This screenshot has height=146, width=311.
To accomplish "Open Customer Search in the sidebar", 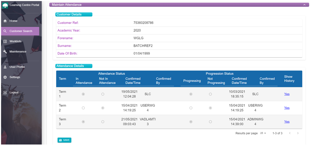I will coord(20,31).
